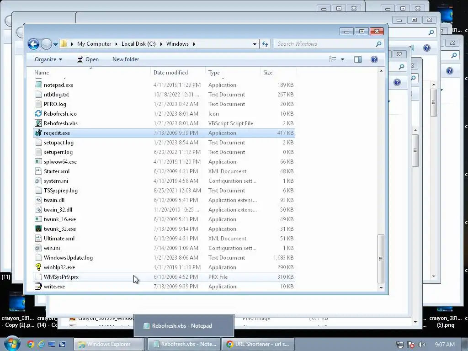Select the setuperr.log file

(164, 152)
